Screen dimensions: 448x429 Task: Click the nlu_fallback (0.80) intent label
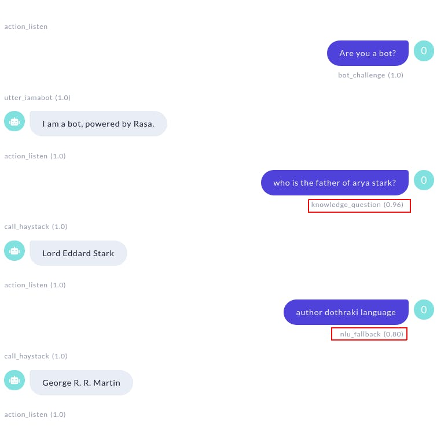click(x=372, y=334)
